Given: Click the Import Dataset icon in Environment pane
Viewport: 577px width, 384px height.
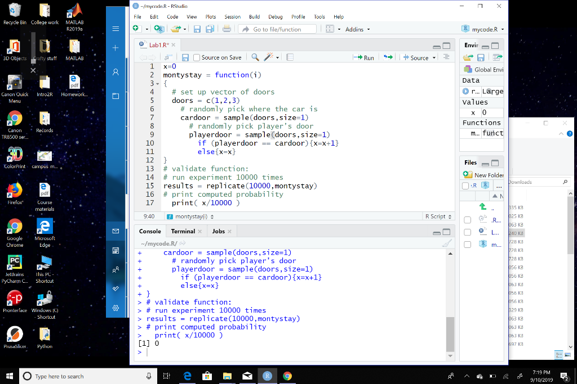Looking at the screenshot, I should coord(497,56).
